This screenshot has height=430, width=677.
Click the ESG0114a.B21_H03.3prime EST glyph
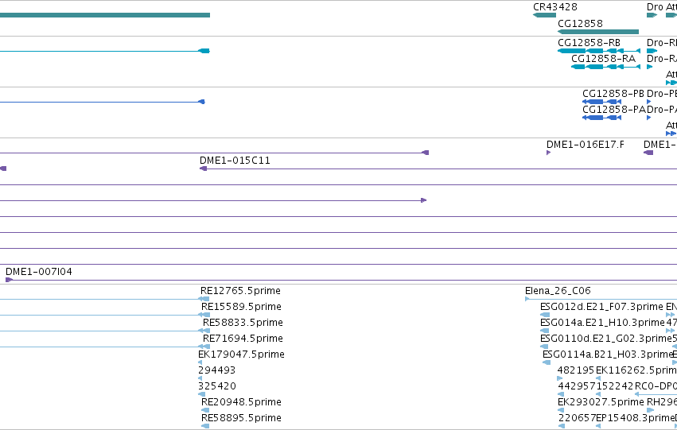pyautogui.click(x=547, y=362)
